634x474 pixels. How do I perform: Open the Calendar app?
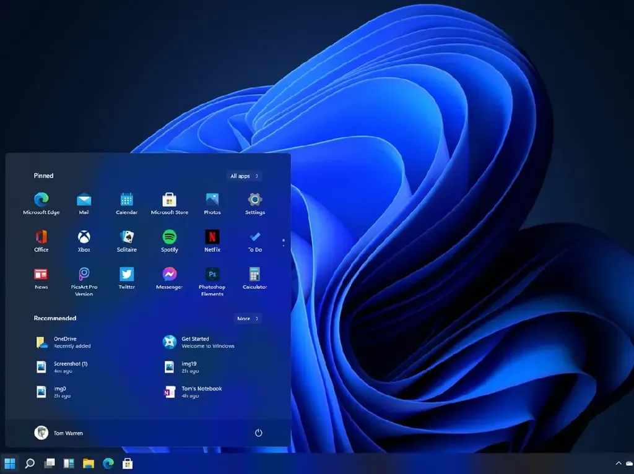coord(126,203)
